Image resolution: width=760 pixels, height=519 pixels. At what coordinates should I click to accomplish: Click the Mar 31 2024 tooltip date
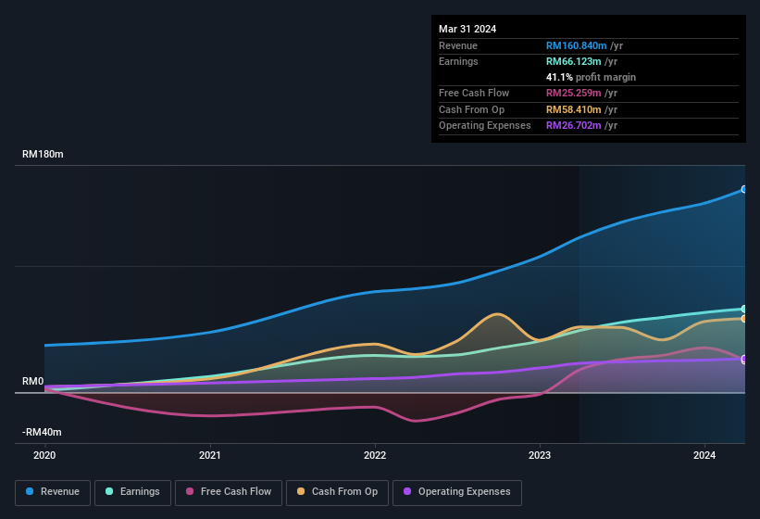tap(467, 29)
